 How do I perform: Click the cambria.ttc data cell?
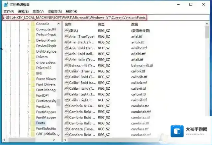pyautogui.click(x=140, y=106)
